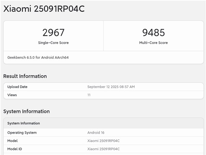Click the Model ID row label
The image size is (206, 155).
[15, 149]
